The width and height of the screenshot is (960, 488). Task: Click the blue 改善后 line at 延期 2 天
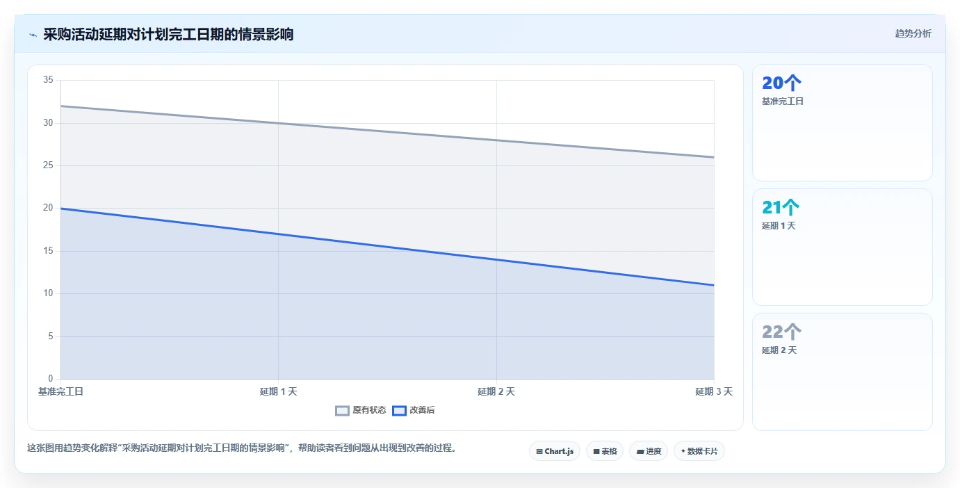pos(496,260)
